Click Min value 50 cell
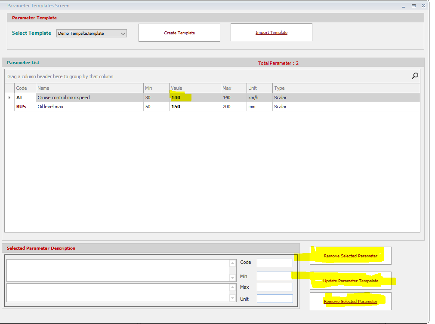This screenshot has height=324, width=435. (156, 107)
